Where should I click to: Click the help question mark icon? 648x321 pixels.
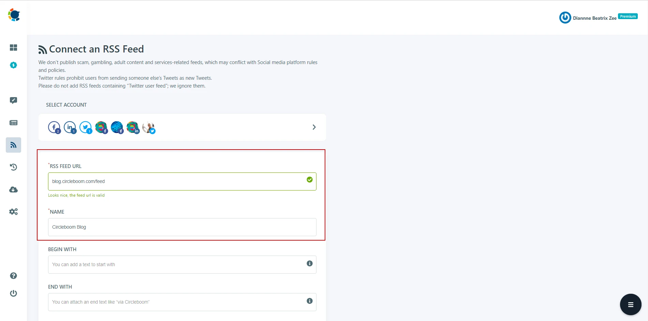tap(13, 276)
